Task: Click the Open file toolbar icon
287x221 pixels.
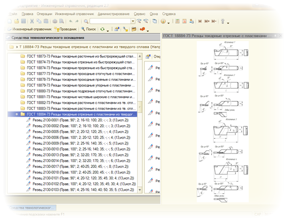Action: (16, 21)
